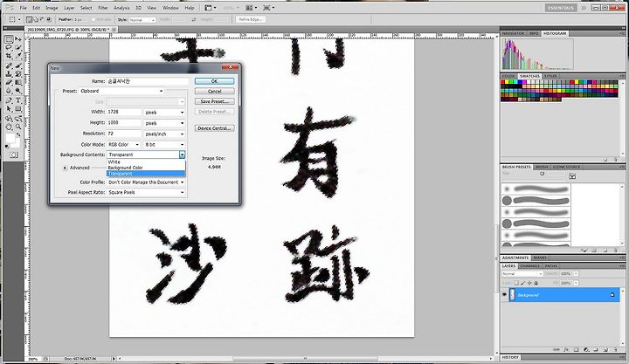This screenshot has height=364, width=629.
Task: Select the Zoom tool
Action: [x=18, y=127]
